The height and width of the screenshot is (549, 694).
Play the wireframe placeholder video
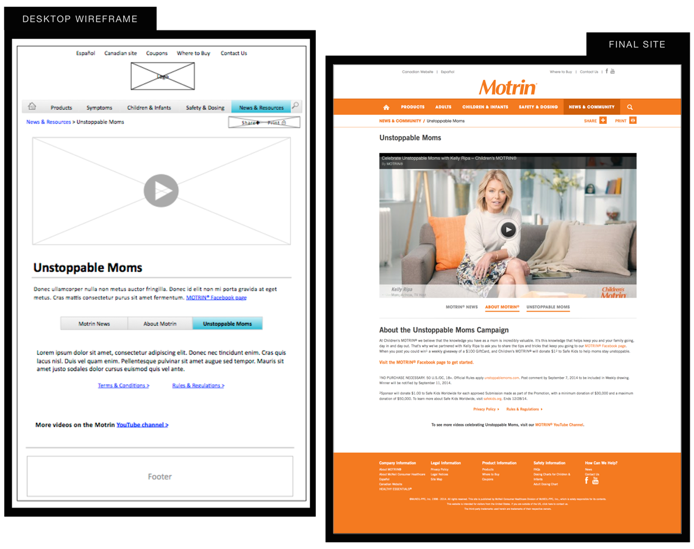click(x=161, y=191)
